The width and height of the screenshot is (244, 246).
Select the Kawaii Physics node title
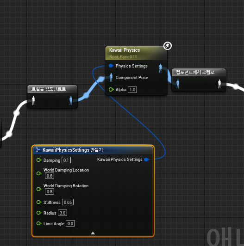pos(125,50)
